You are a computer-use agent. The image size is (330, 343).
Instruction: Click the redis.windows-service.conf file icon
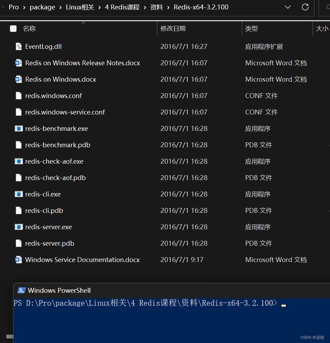(19, 112)
